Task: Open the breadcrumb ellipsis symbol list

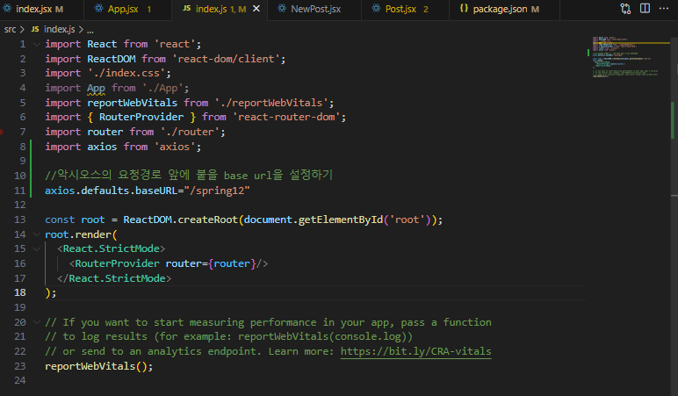Action: 90,30
